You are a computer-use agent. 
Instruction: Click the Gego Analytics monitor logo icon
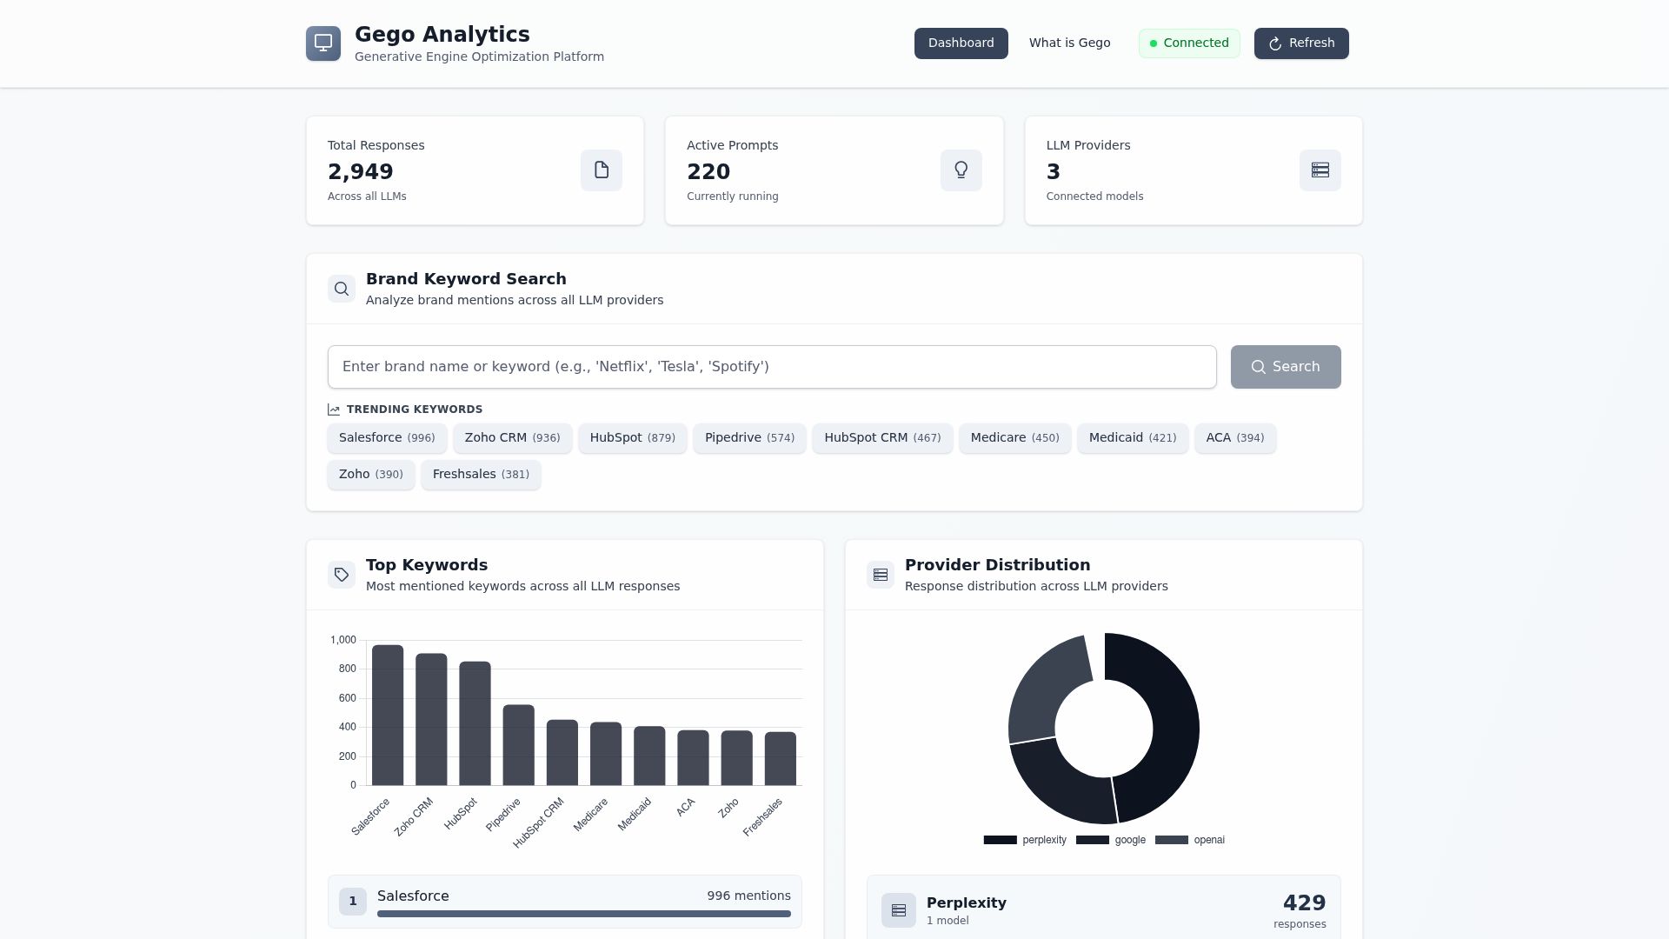[x=323, y=43]
